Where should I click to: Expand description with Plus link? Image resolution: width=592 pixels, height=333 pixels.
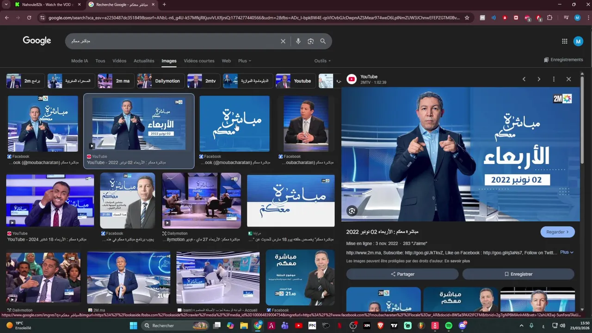[567, 253]
